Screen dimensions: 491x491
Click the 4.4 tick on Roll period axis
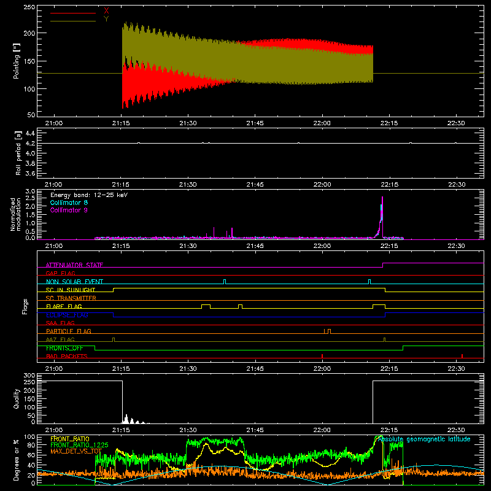(x=29, y=133)
